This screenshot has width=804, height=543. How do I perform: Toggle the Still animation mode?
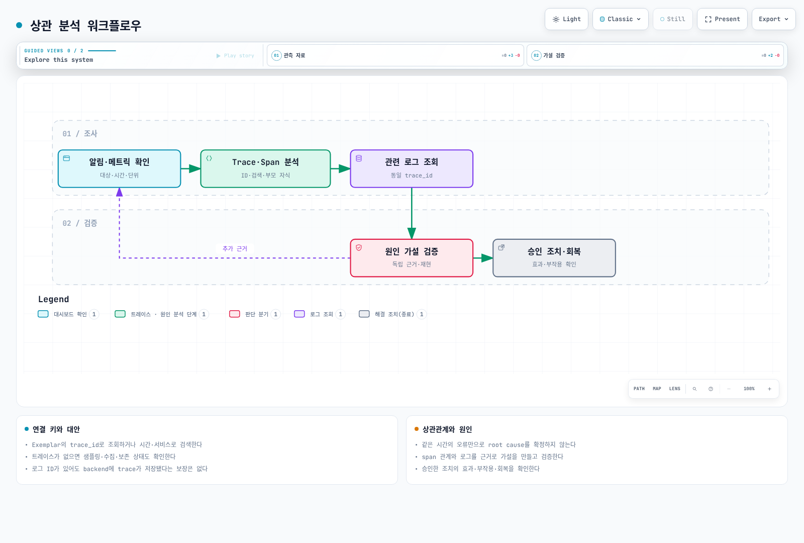672,19
